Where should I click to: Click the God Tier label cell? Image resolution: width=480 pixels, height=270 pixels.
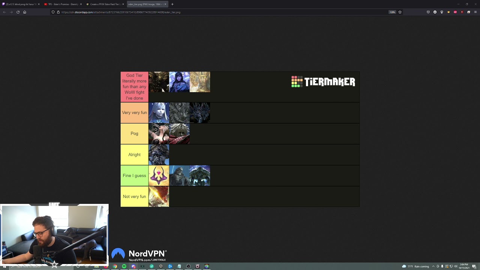pyautogui.click(x=134, y=87)
